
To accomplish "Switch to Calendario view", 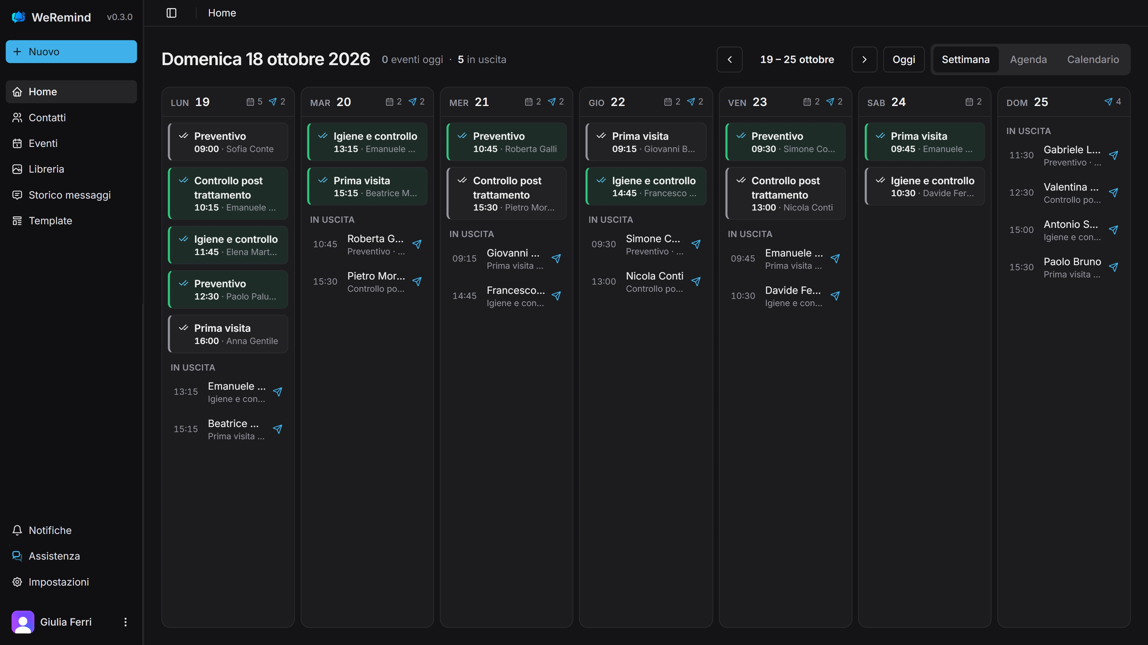I will pos(1093,60).
